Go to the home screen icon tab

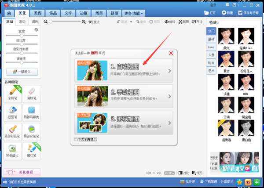(x=9, y=13)
